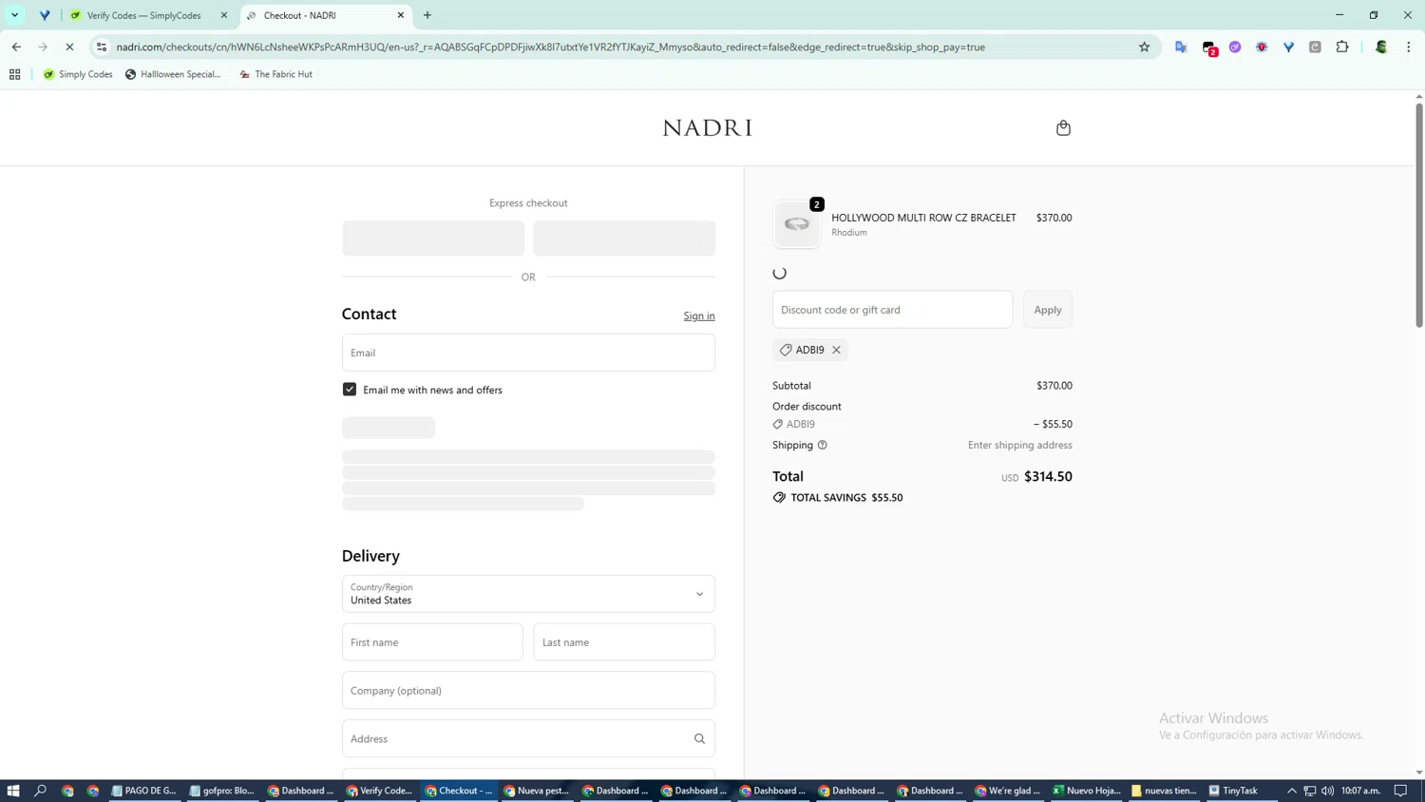1425x802 pixels.
Task: Stop page loading with the X button
Action: [x=69, y=47]
